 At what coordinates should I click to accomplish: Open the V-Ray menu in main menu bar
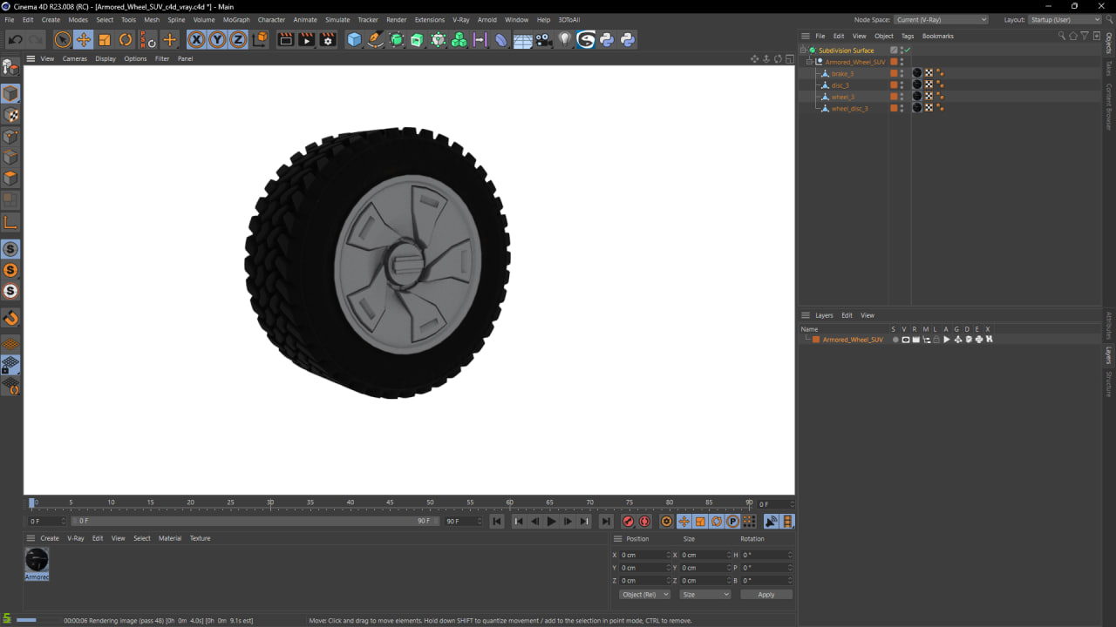(x=460, y=19)
